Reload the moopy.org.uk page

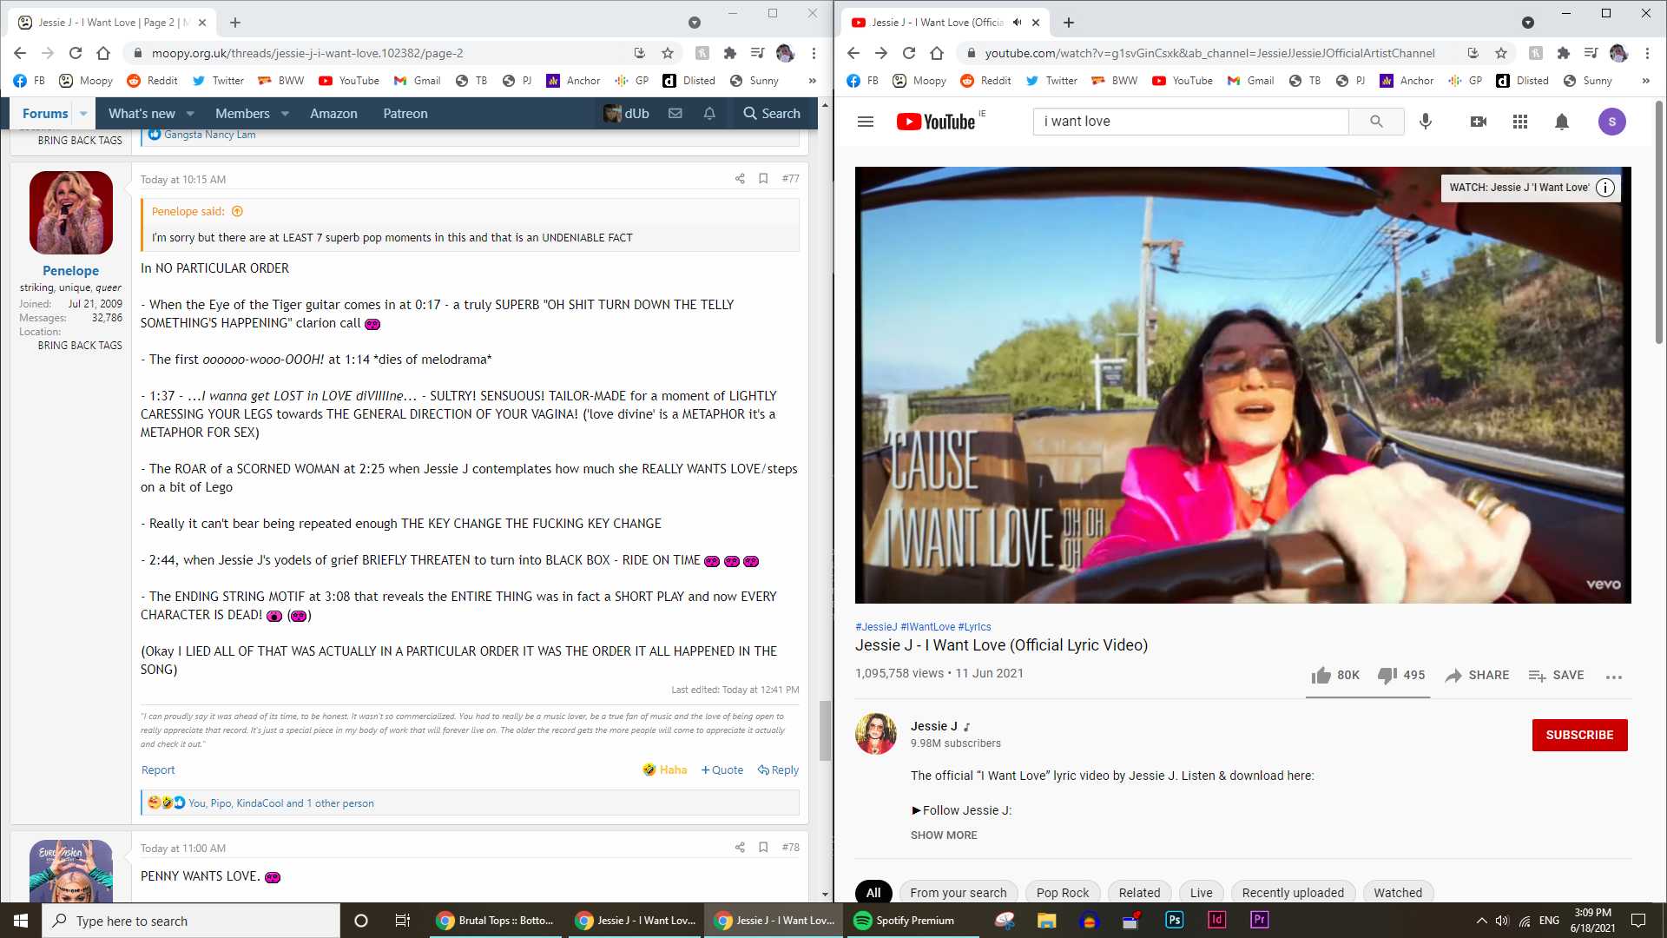pyautogui.click(x=76, y=53)
